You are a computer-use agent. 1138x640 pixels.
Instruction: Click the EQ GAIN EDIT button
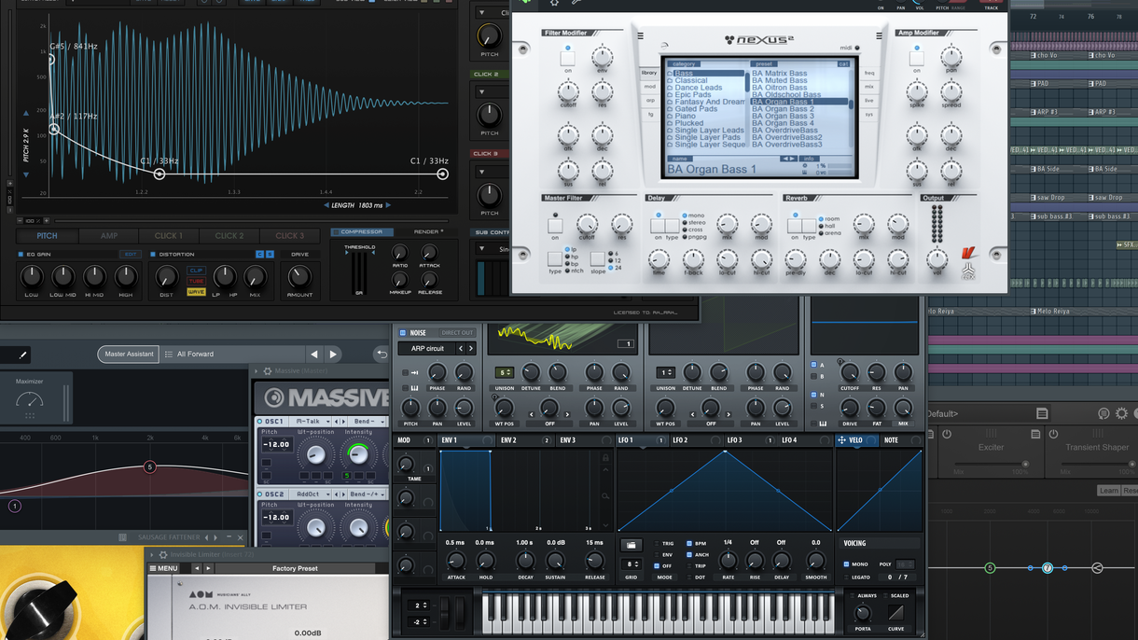tap(129, 254)
